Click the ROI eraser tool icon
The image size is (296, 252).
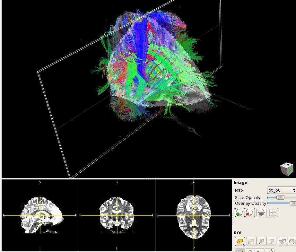[272, 241]
